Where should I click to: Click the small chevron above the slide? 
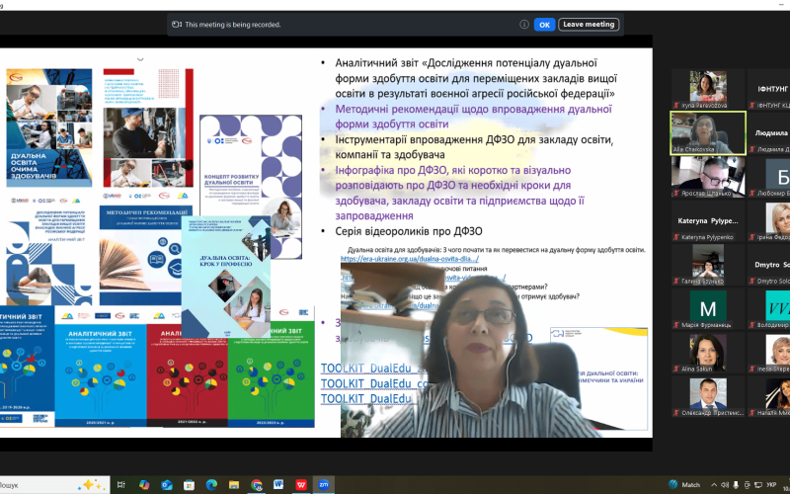(x=140, y=59)
